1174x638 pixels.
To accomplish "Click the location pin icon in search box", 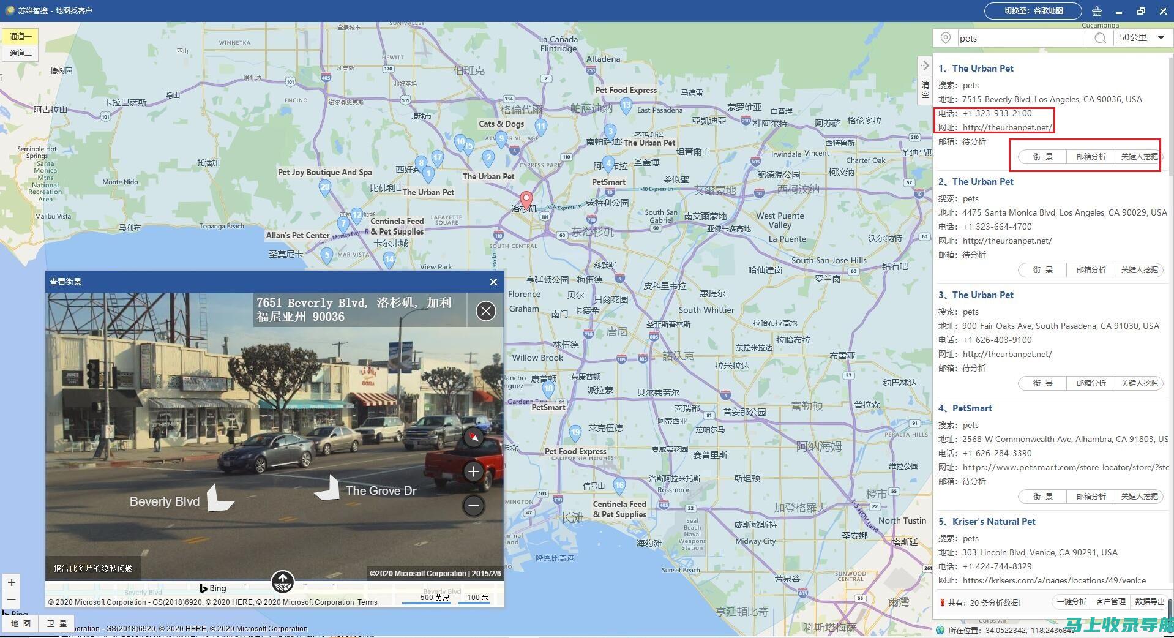I will [945, 38].
